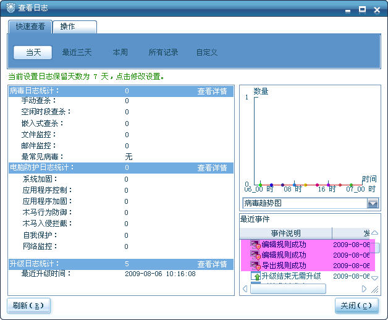Select the 当天 time range
Screen dimensions: 388x320
(33, 53)
